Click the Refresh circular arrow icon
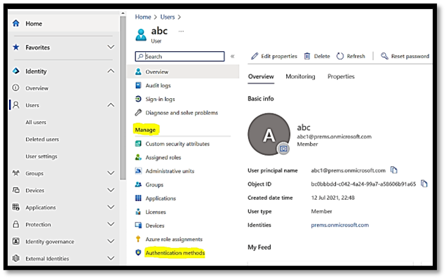The image size is (446, 279). click(x=340, y=56)
